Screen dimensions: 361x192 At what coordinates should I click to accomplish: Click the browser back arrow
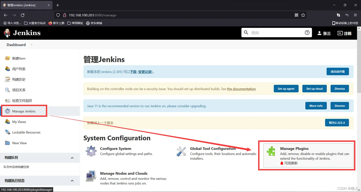6,15
